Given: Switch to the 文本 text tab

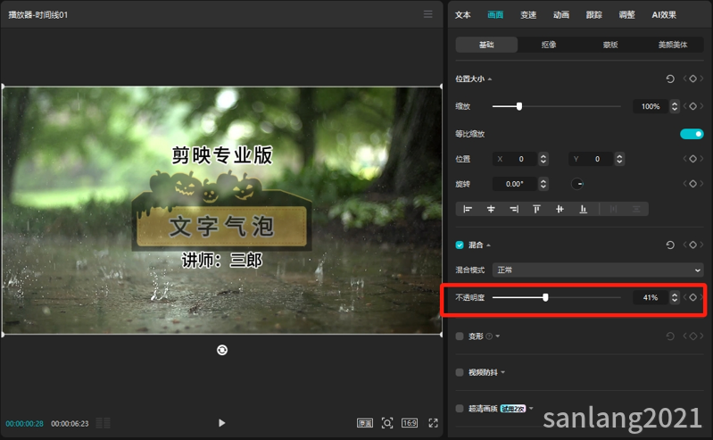Looking at the screenshot, I should pos(462,14).
